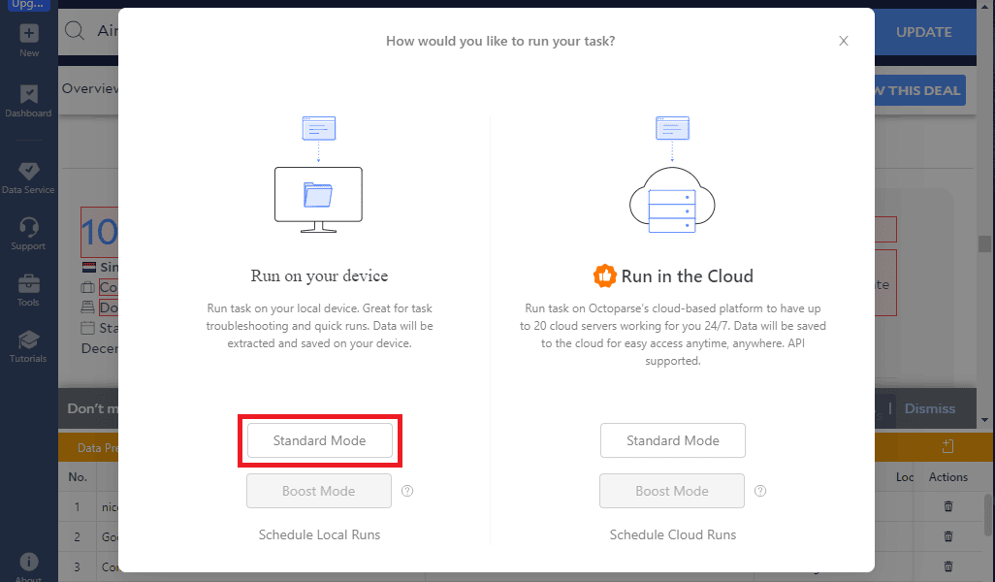Screen dimensions: 995x582
Task: Open the Dashboard sidebar icon
Action: pyautogui.click(x=28, y=94)
